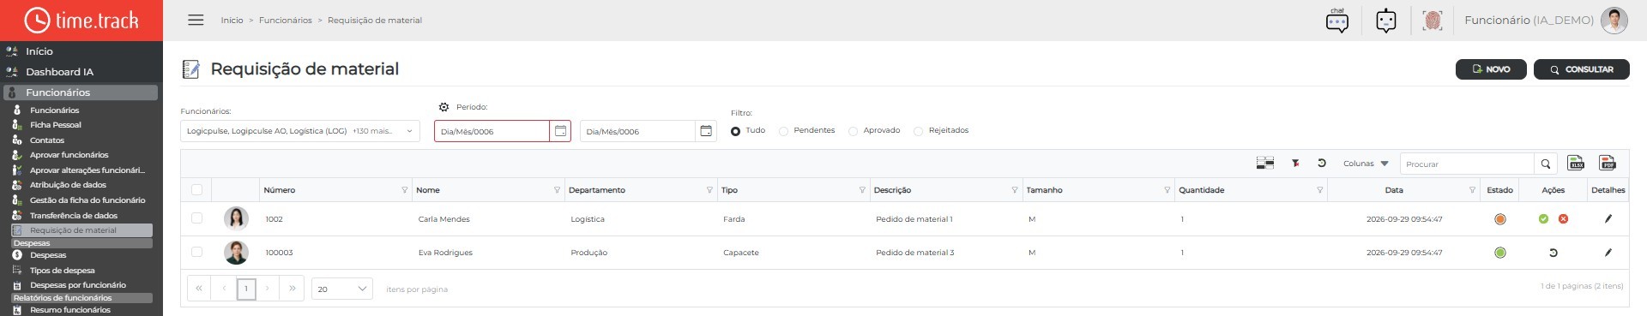Click the orange Estado indicator for 1002
The height and width of the screenshot is (316, 1647).
1500,219
